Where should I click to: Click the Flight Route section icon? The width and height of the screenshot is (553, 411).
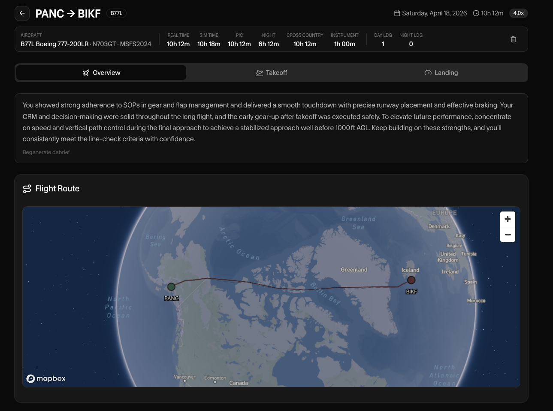click(x=27, y=189)
